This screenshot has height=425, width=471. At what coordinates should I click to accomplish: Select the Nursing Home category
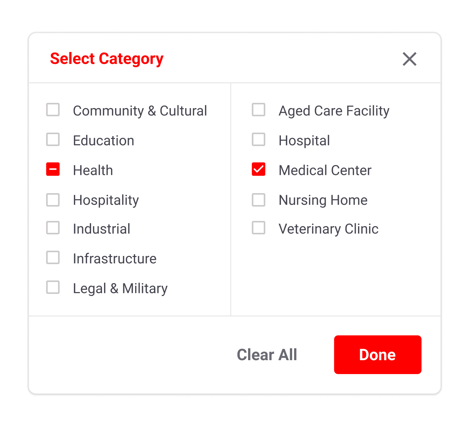(258, 200)
